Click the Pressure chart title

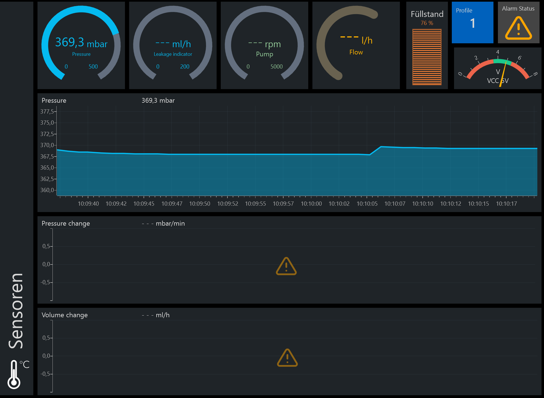coord(54,100)
